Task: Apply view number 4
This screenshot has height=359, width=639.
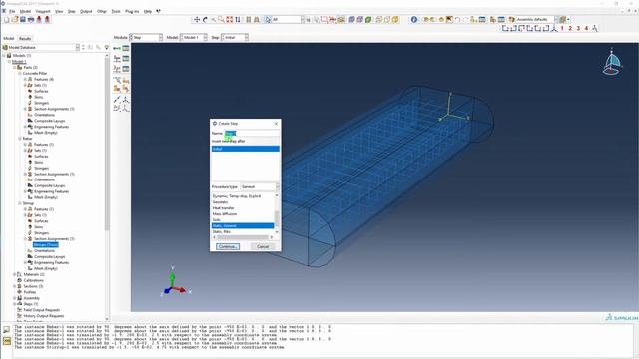Action: click(x=586, y=28)
